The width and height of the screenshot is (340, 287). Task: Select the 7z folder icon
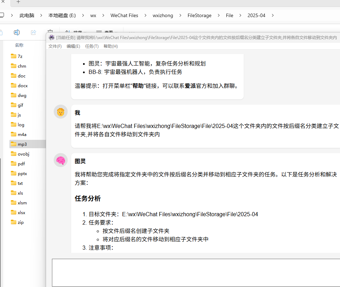click(14, 56)
